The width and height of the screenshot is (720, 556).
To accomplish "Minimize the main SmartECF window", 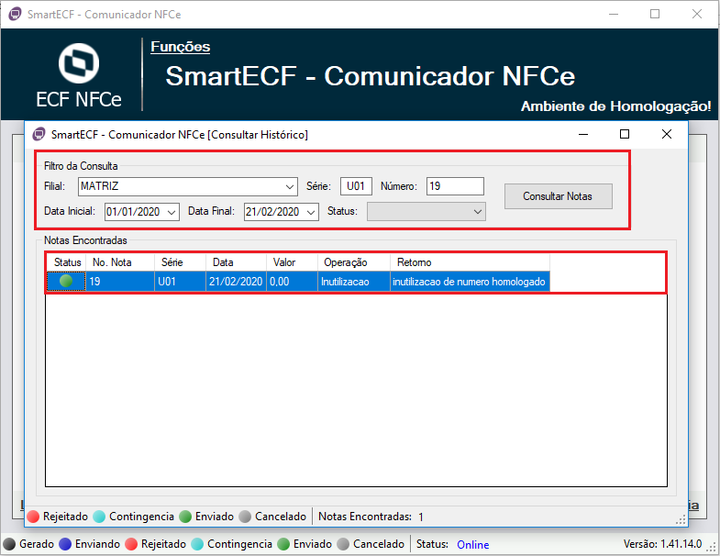I will pos(614,15).
